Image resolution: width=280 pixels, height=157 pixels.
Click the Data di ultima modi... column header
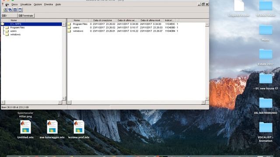(151, 20)
